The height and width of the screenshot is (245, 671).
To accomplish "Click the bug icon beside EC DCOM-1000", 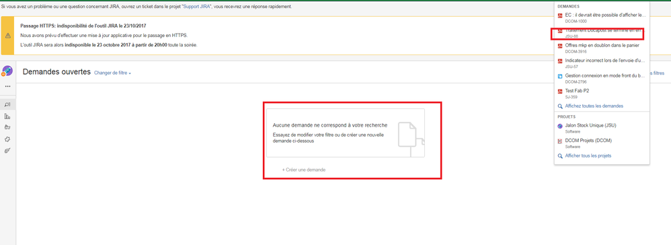I will click(x=560, y=16).
